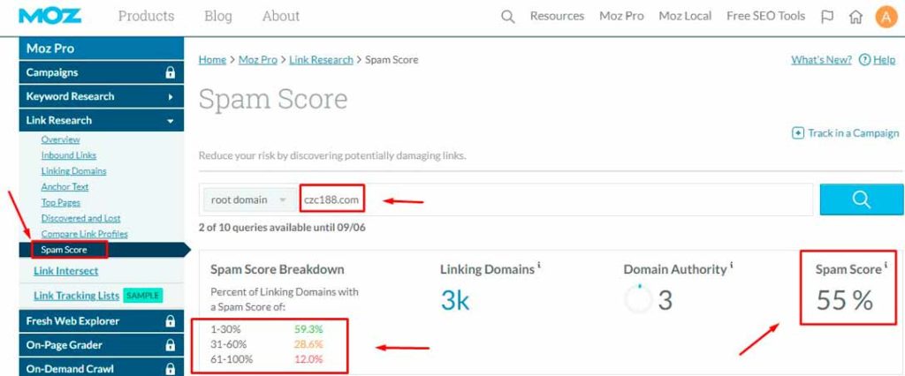Viewport: 905px width, 376px height.
Task: Click the 28.6% orange value
Action: coord(308,344)
